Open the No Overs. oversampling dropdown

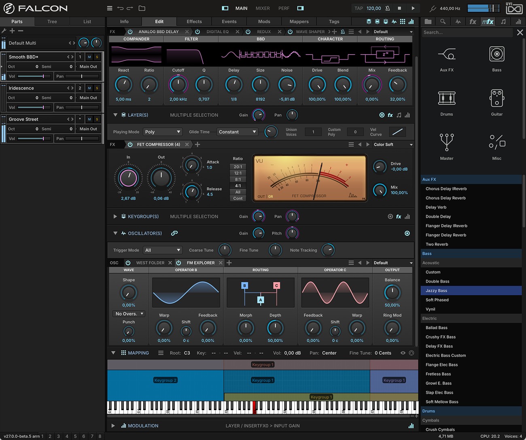[x=129, y=314]
